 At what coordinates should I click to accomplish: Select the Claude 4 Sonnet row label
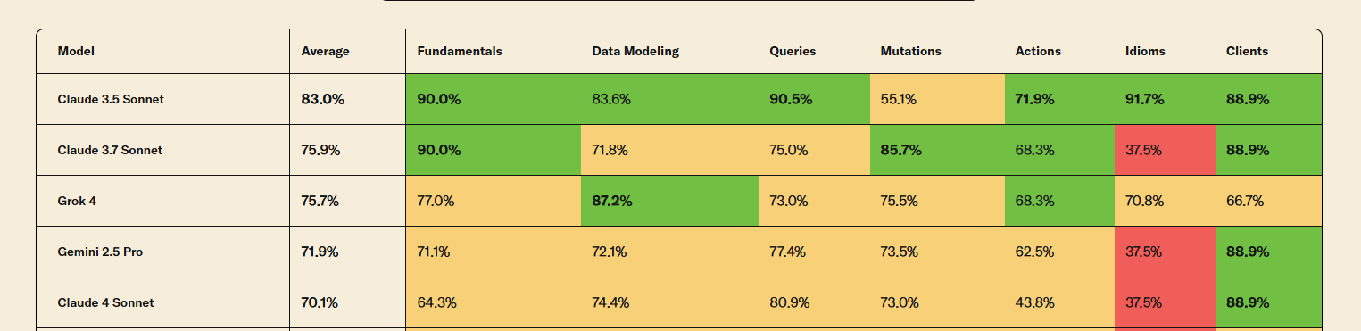[105, 302]
